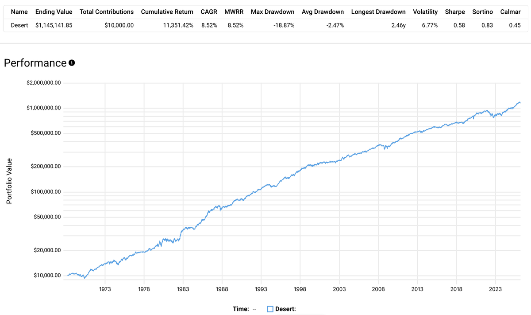Click the 6.77% volatility value
This screenshot has width=531, height=315.
(x=430, y=25)
